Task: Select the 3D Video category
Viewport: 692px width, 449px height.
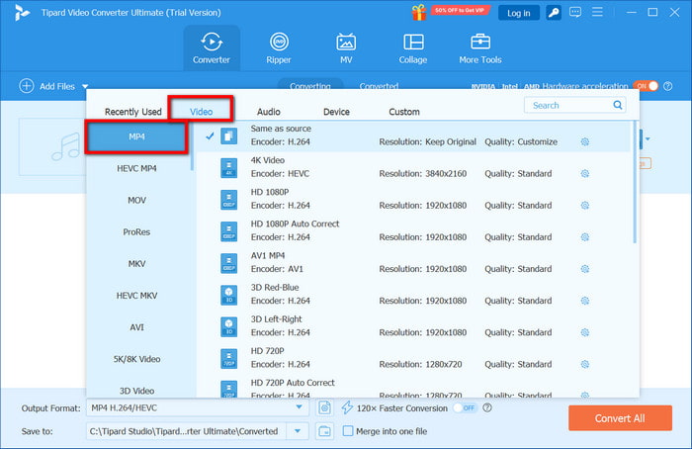Action: coord(136,391)
